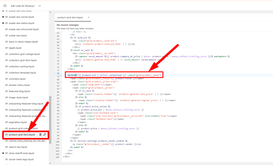Open shop-sheriff-amp.liquid file
The width and height of the screenshot is (273, 165).
(x=21, y=153)
